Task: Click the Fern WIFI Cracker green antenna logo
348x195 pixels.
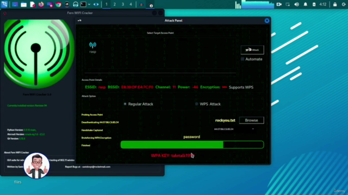Action: pos(39,54)
